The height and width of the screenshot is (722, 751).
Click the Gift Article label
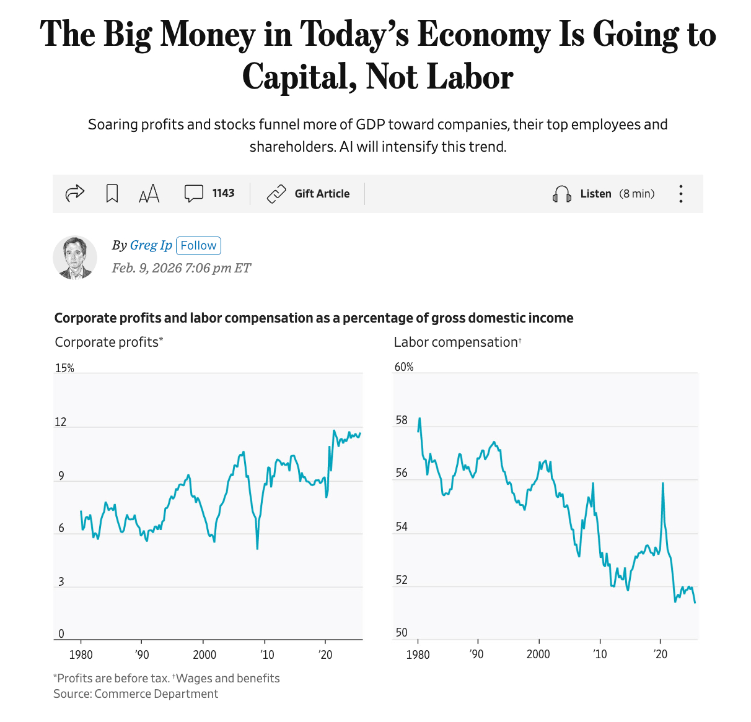pyautogui.click(x=322, y=194)
